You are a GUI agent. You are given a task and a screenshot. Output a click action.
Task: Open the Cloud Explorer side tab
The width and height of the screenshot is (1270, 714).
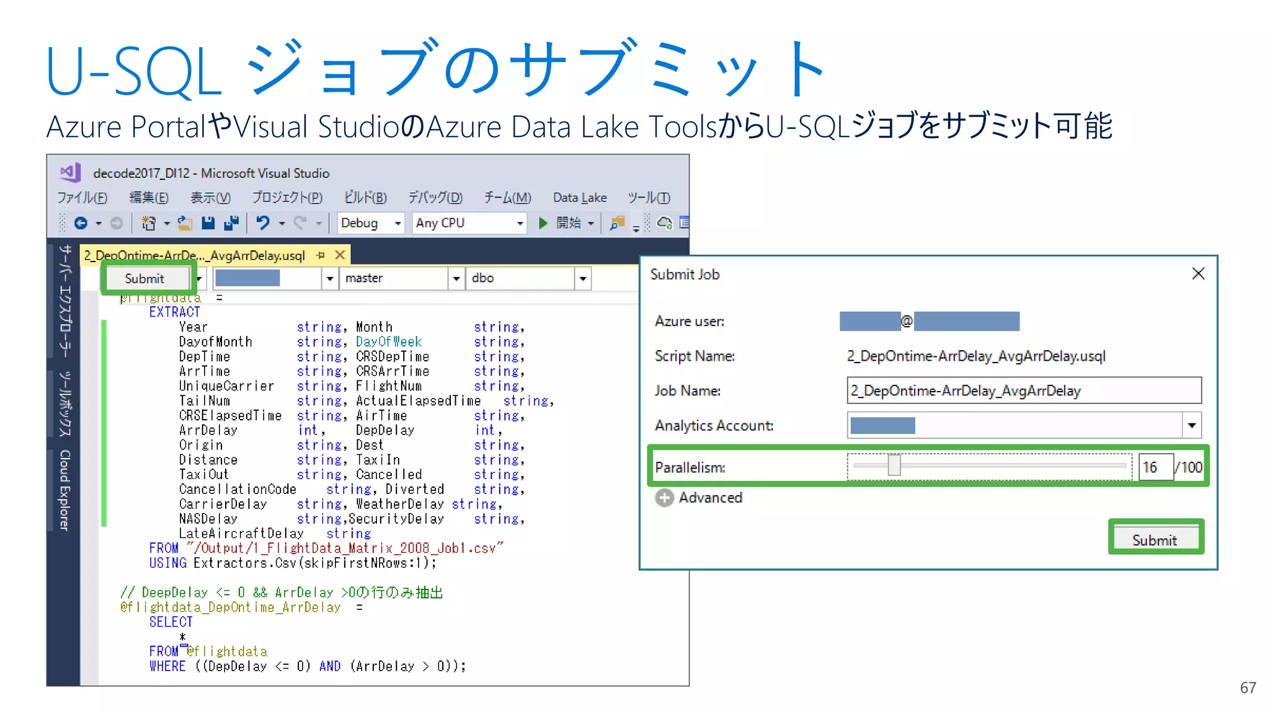pos(64,490)
